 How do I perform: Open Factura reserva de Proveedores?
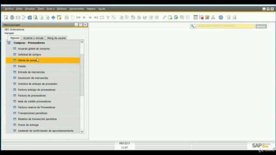click(43, 107)
